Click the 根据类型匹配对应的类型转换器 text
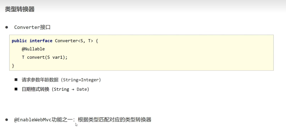 (115, 120)
